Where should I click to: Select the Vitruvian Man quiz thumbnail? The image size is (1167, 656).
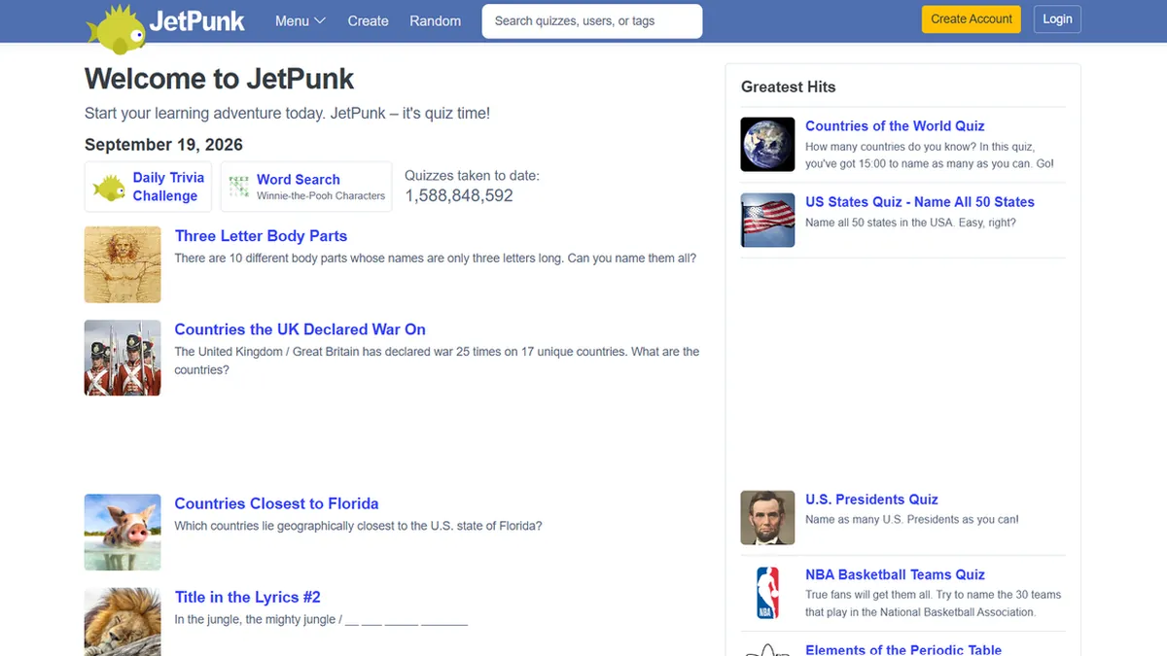123,264
